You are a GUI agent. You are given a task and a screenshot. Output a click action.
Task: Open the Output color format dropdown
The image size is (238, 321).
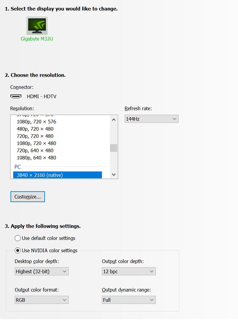tap(41, 300)
